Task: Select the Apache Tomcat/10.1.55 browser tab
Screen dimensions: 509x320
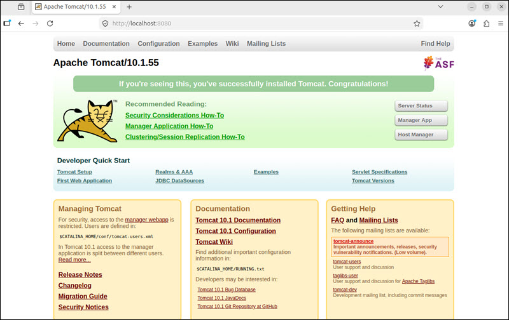Action: point(76,7)
